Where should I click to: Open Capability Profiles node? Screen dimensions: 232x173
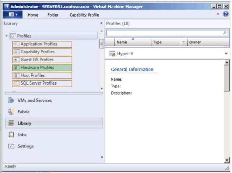tap(42, 52)
